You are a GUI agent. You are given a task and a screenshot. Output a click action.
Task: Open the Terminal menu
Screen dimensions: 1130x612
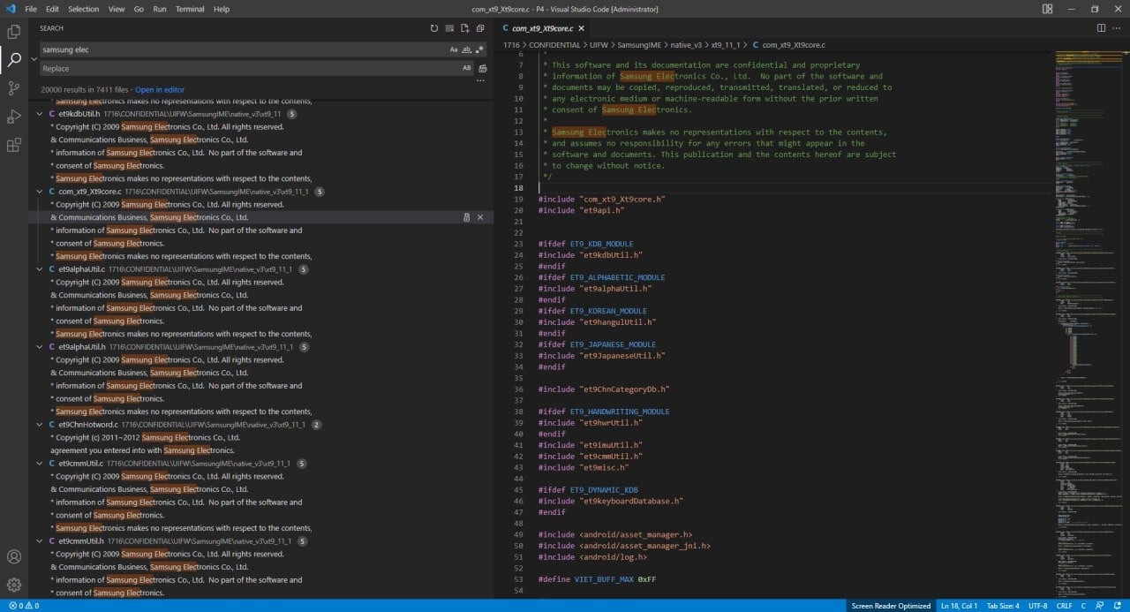click(x=189, y=9)
